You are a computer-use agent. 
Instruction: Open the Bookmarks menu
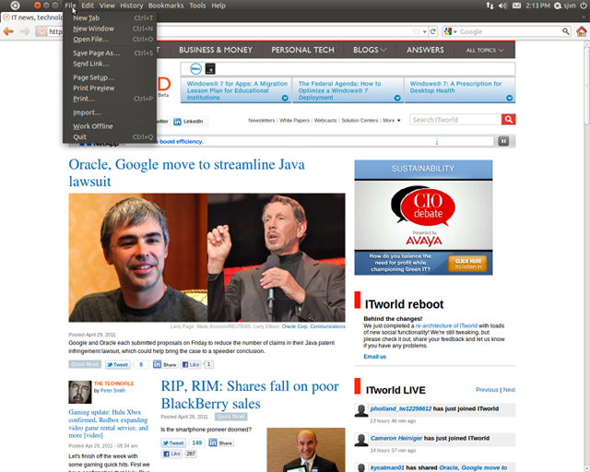(x=166, y=6)
